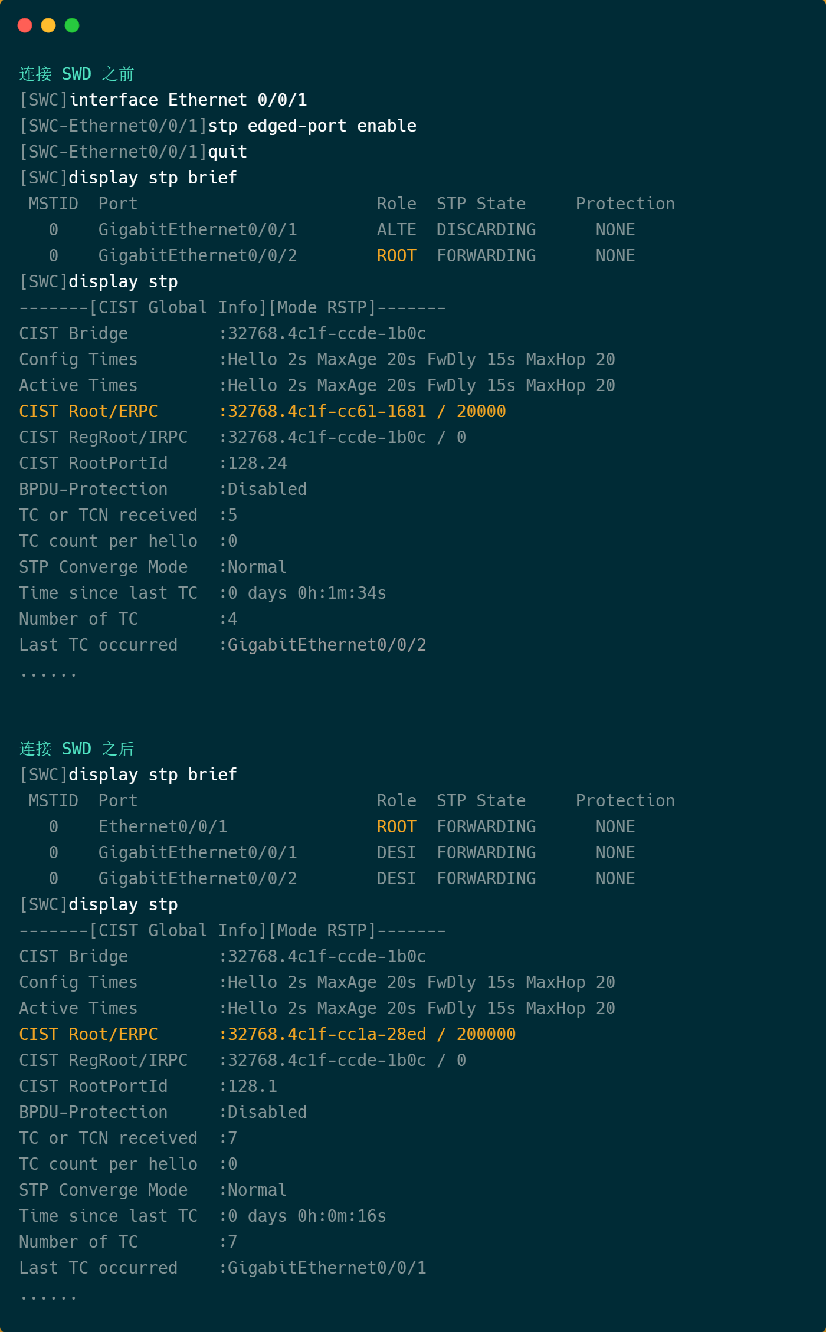This screenshot has height=1332, width=826.
Task: Click the heading 连接 SWD 之后
Action: 77,749
